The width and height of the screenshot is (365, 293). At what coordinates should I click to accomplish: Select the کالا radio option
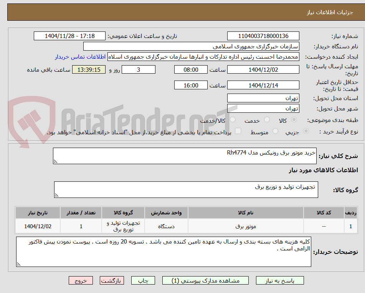coord(294,120)
